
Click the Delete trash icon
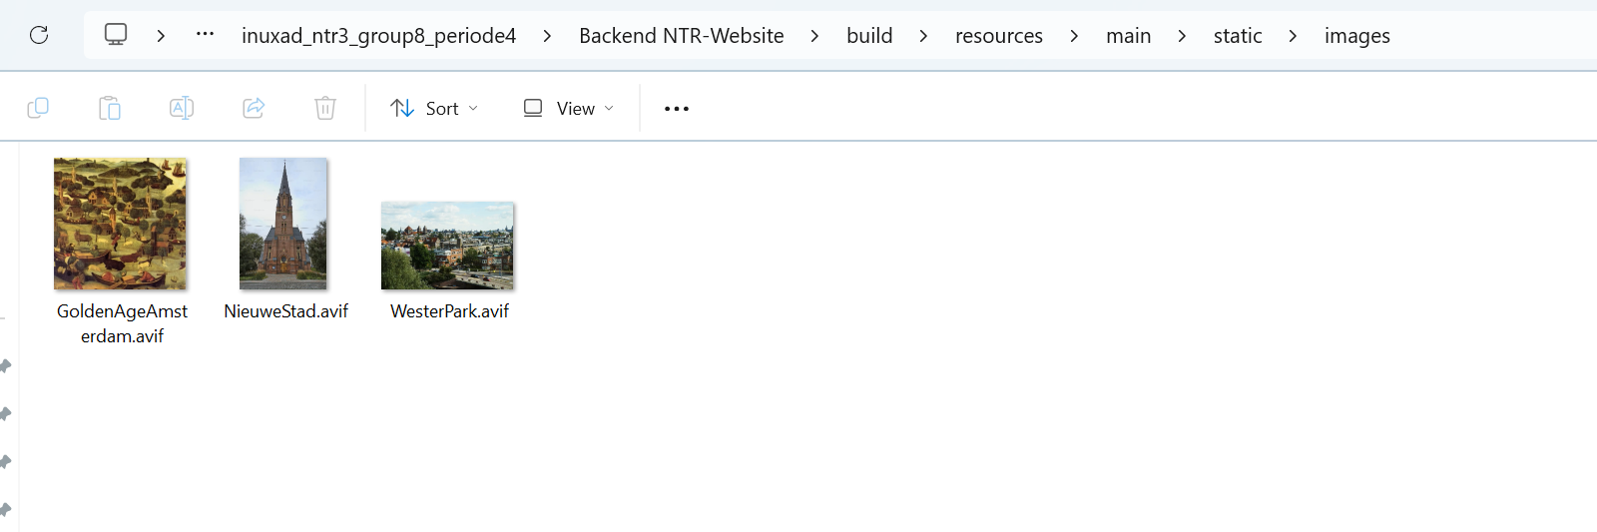pyautogui.click(x=325, y=108)
